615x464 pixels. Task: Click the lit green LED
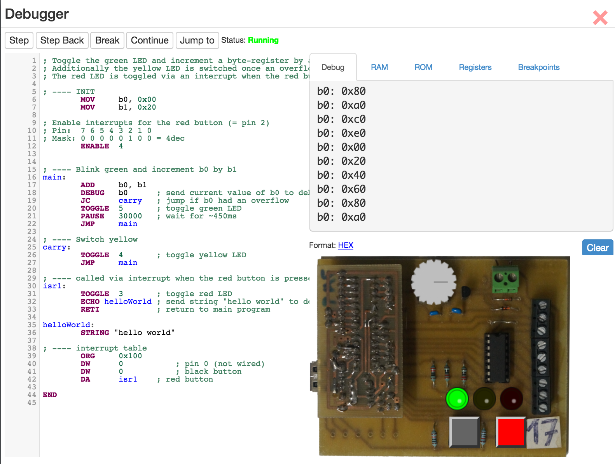click(457, 399)
